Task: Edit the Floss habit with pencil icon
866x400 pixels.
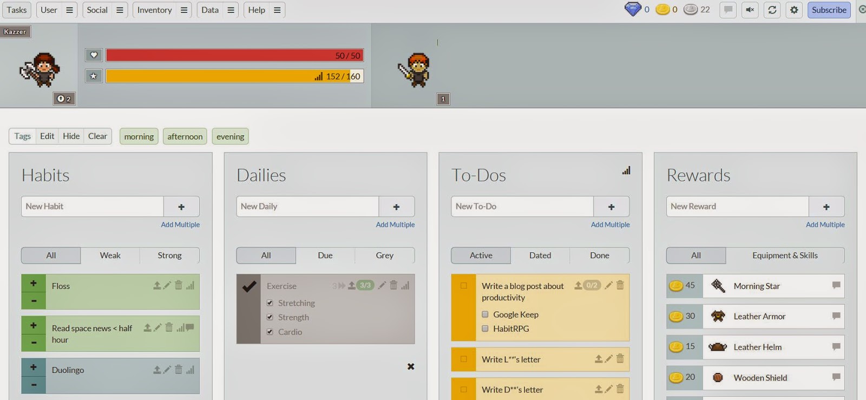Action: pos(167,285)
